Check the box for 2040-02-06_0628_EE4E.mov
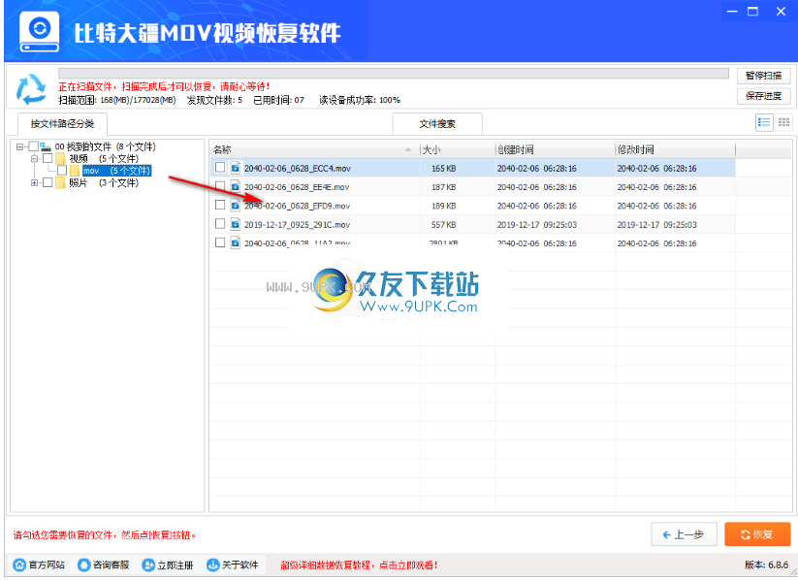 coord(220,186)
